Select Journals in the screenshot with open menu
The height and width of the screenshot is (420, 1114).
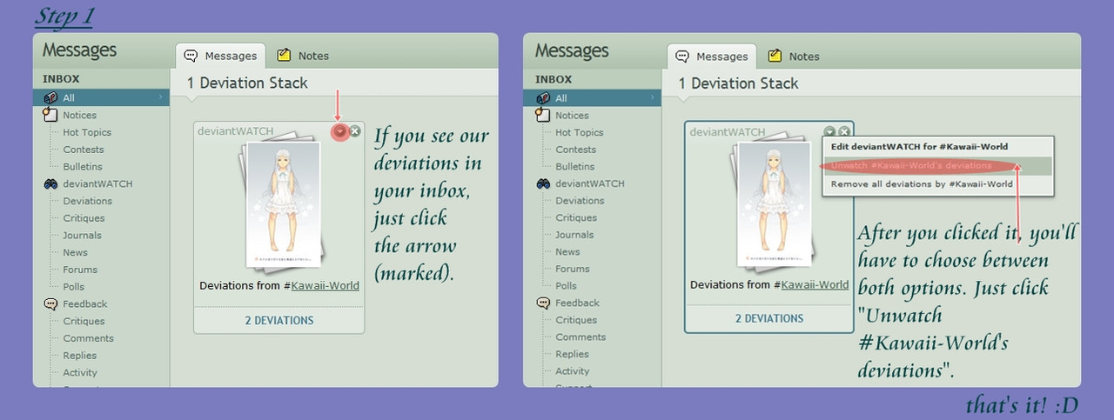tap(574, 235)
